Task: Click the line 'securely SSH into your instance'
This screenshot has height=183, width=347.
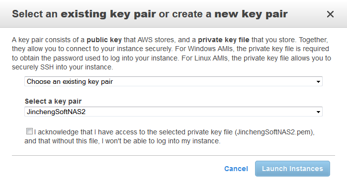Action: coord(63,67)
